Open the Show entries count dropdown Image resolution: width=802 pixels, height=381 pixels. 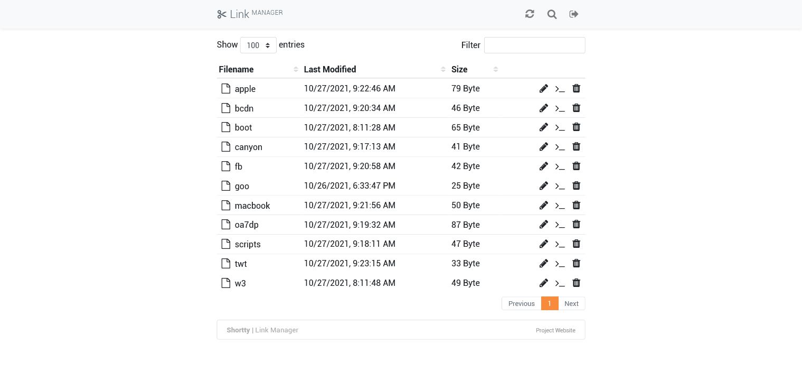(258, 45)
